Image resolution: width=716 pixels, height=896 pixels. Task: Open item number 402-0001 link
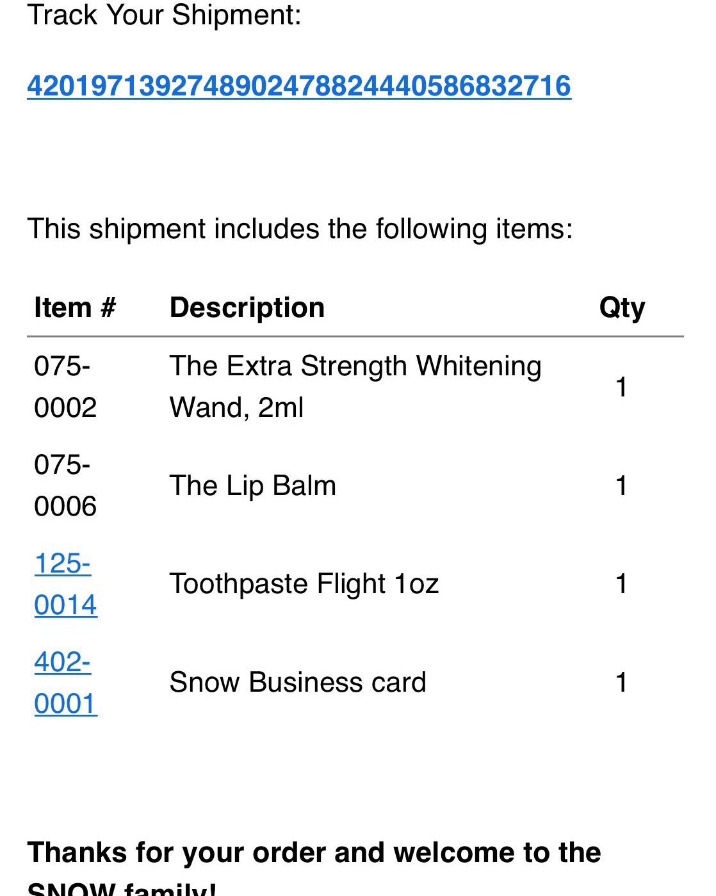[x=65, y=682]
